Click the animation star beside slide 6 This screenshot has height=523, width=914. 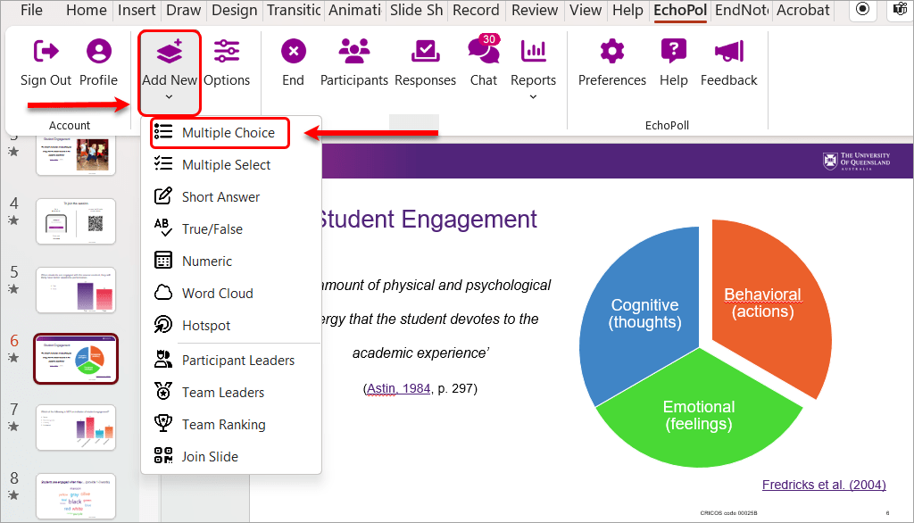(x=13, y=357)
